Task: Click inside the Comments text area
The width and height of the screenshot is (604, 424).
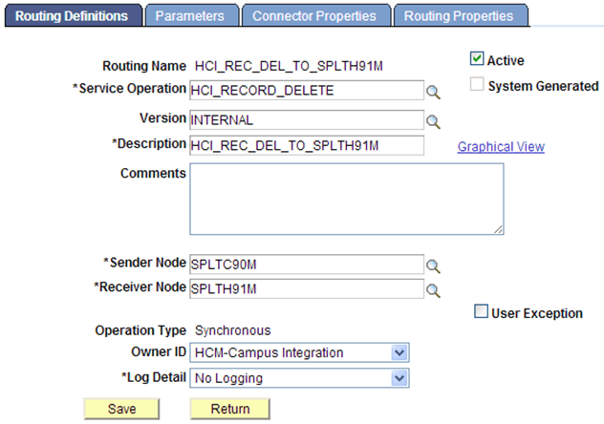Action: pyautogui.click(x=346, y=199)
